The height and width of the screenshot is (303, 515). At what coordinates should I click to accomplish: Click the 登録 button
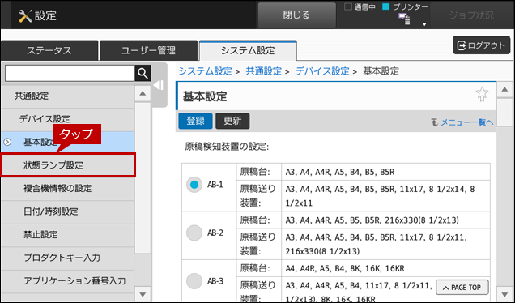(x=195, y=121)
